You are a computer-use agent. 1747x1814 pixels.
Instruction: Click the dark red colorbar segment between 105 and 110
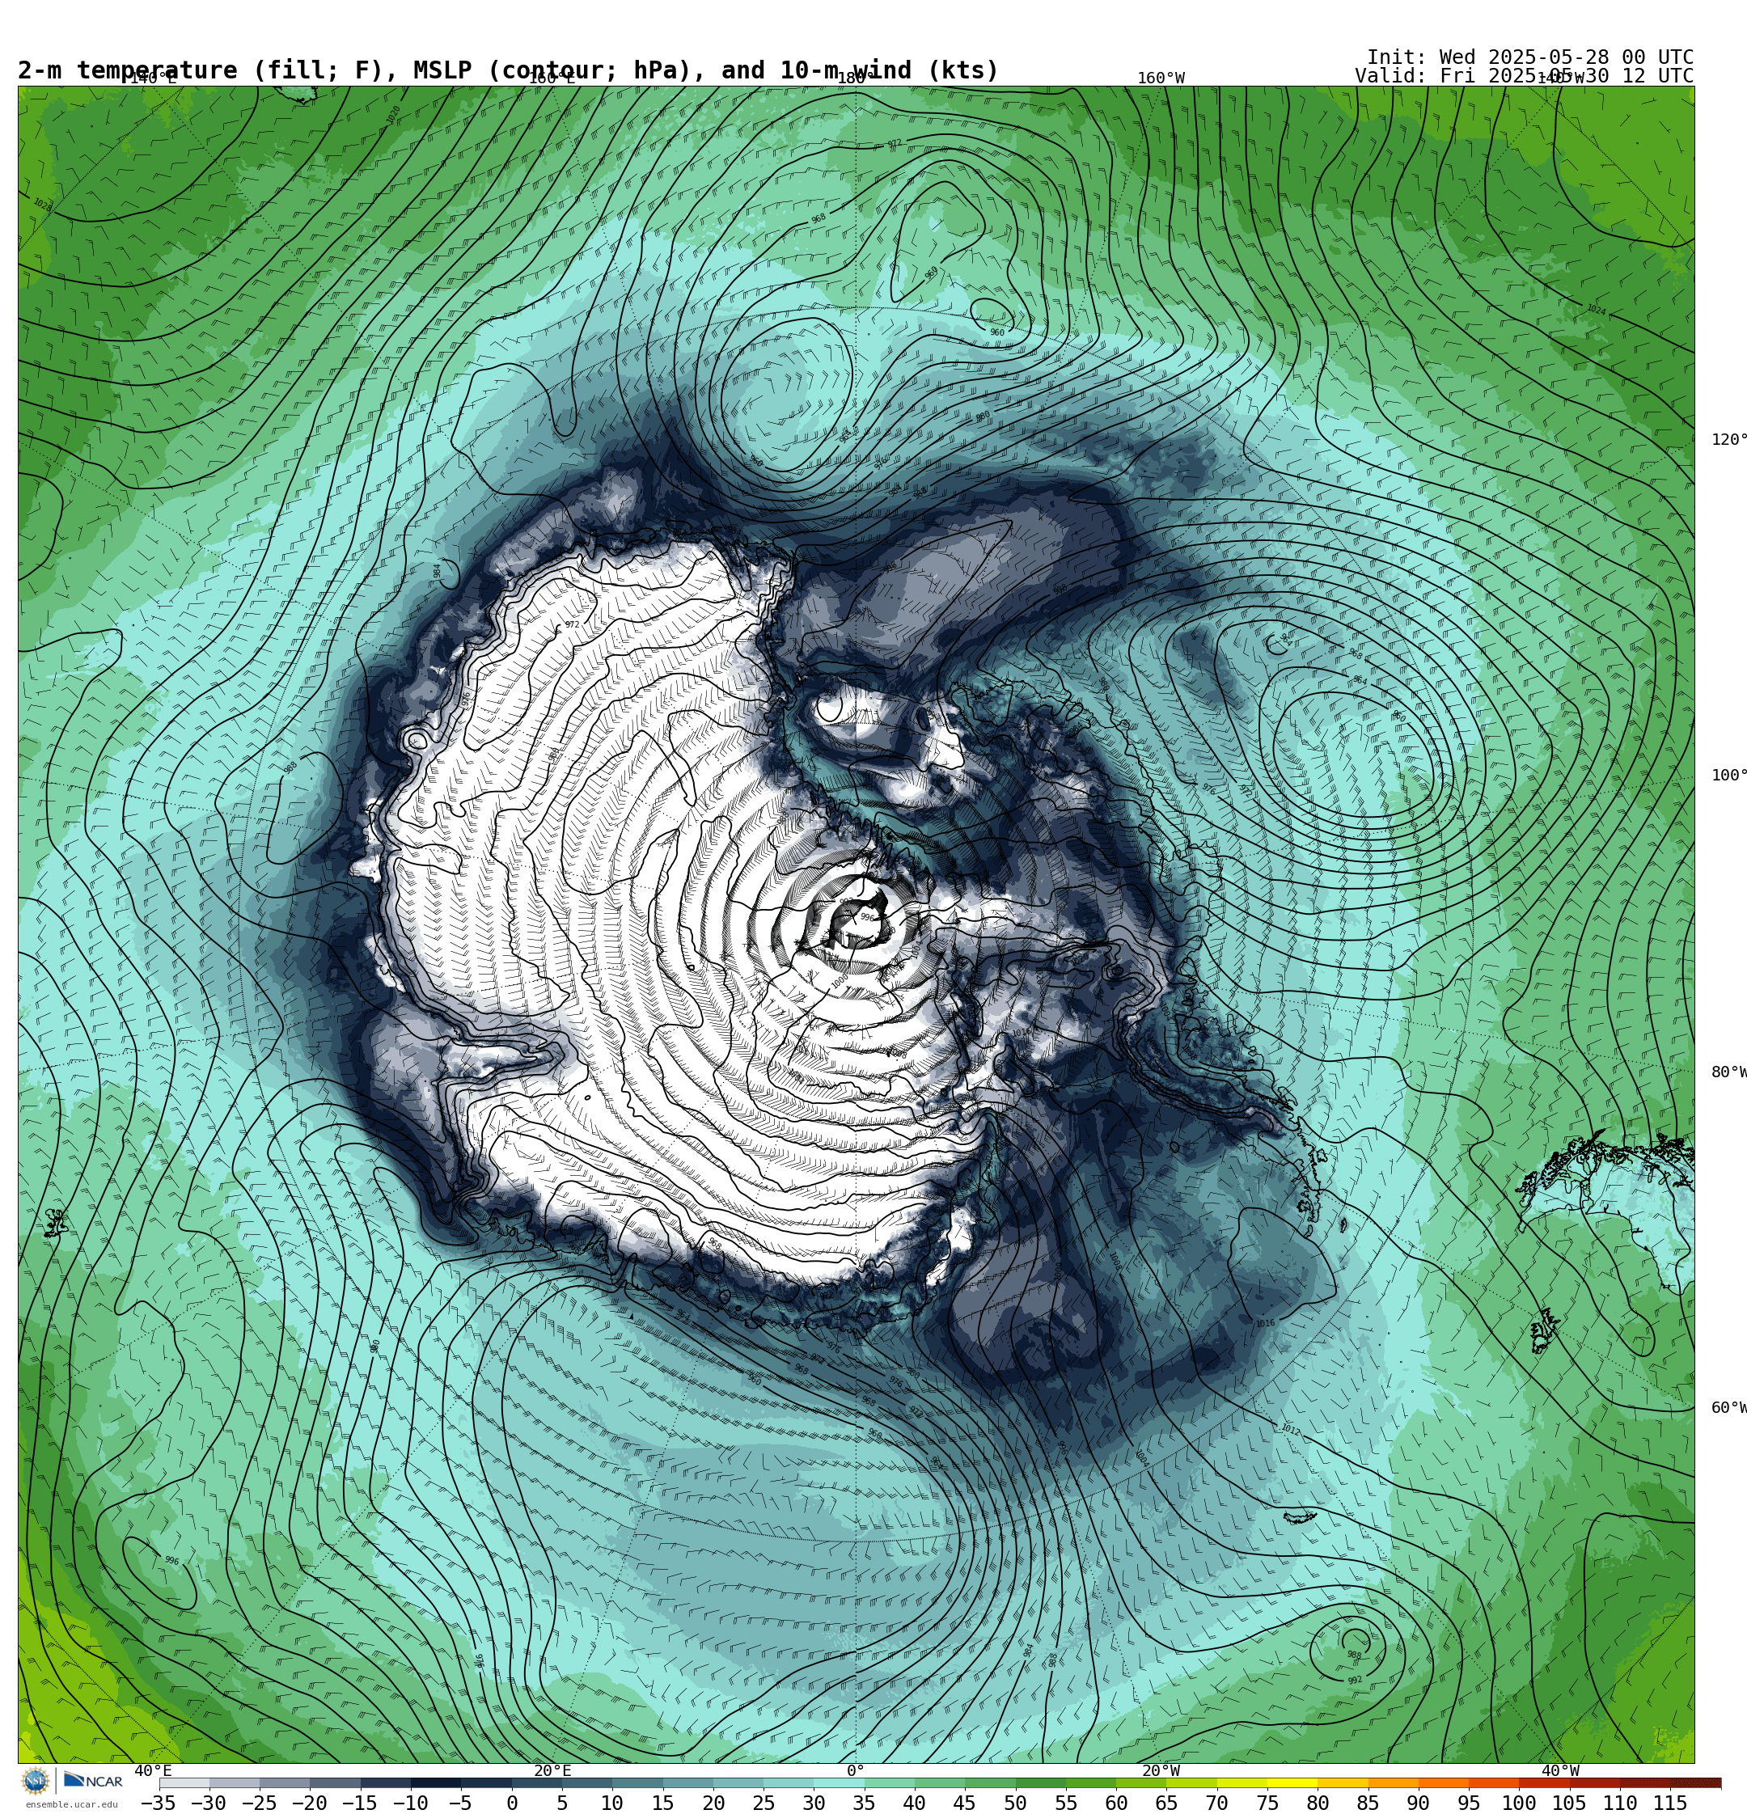click(1594, 1782)
